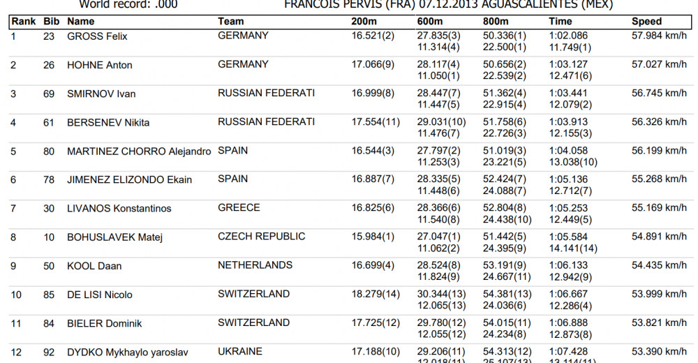
Task: Click finishing time 1:02.086
Action: pyautogui.click(x=568, y=36)
